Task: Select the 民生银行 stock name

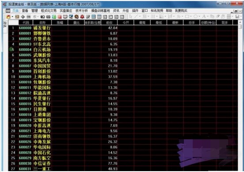Action: tap(42, 104)
